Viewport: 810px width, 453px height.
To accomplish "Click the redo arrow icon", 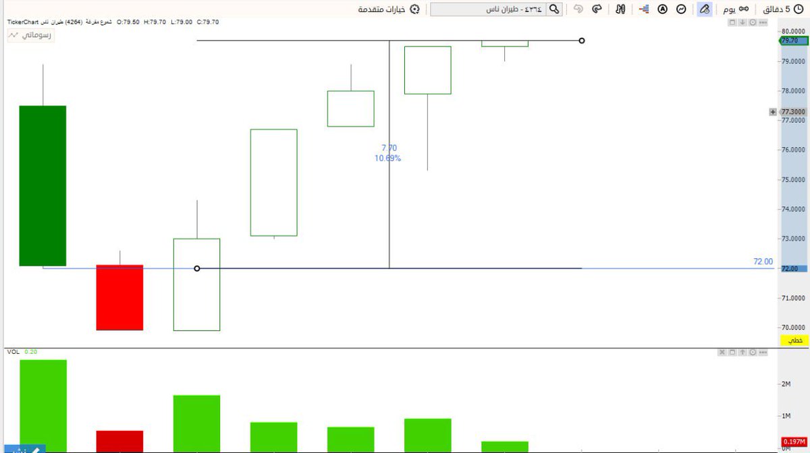I will tap(597, 9).
